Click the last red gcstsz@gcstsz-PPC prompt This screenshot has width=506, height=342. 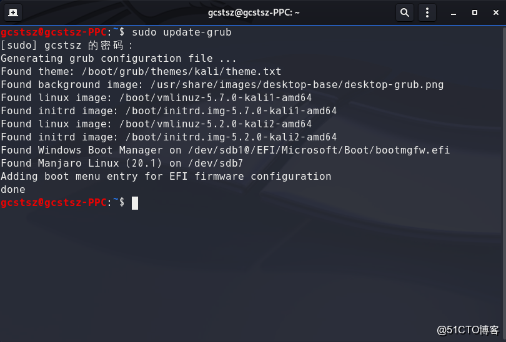pyautogui.click(x=54, y=202)
